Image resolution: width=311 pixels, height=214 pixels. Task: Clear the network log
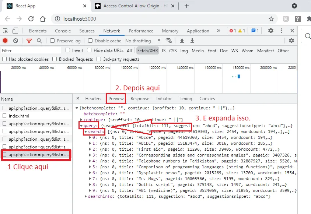tap(16, 41)
